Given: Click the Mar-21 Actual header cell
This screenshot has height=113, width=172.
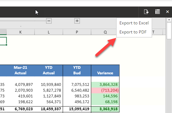Looking at the screenshot, I should [21, 70].
